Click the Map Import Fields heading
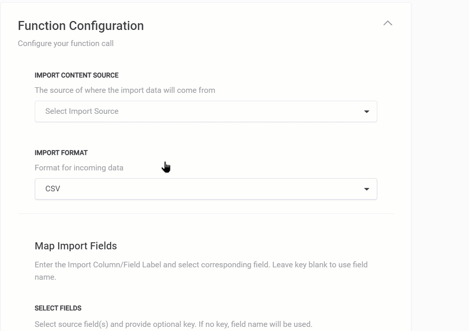This screenshot has width=469, height=331. (76, 246)
